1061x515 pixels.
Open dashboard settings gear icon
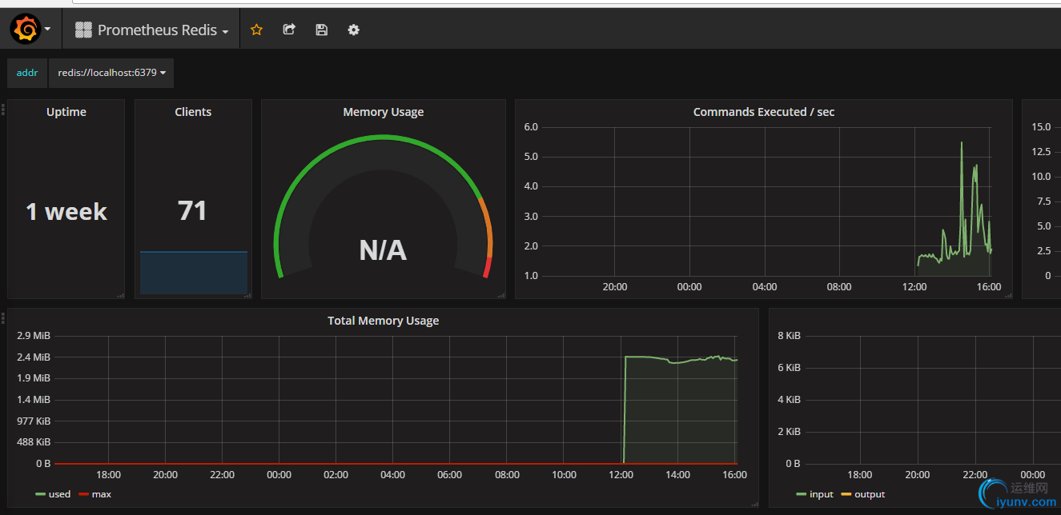(x=353, y=30)
